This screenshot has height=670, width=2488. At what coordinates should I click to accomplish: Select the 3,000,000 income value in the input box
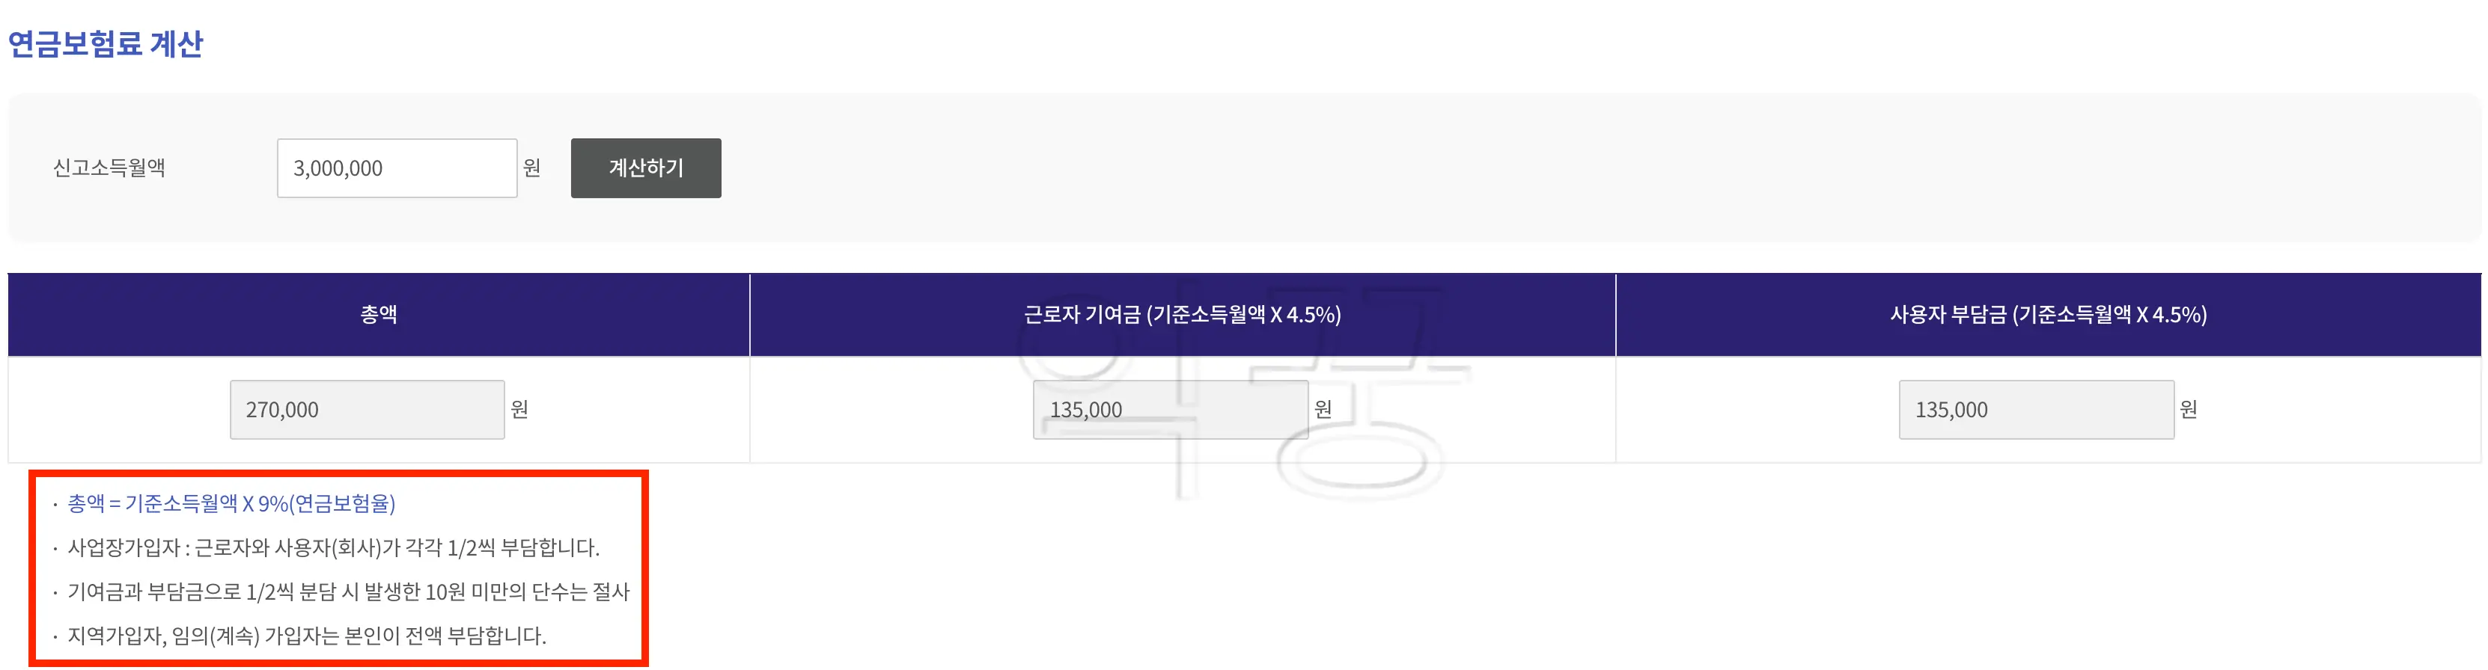333,167
